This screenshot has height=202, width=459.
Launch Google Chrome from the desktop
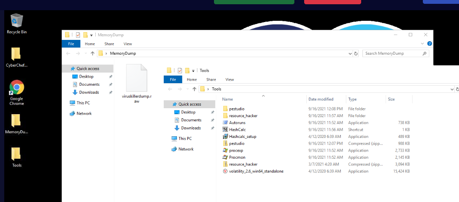click(x=17, y=93)
